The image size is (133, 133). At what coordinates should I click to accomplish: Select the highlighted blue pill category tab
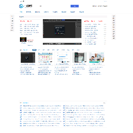34,50
